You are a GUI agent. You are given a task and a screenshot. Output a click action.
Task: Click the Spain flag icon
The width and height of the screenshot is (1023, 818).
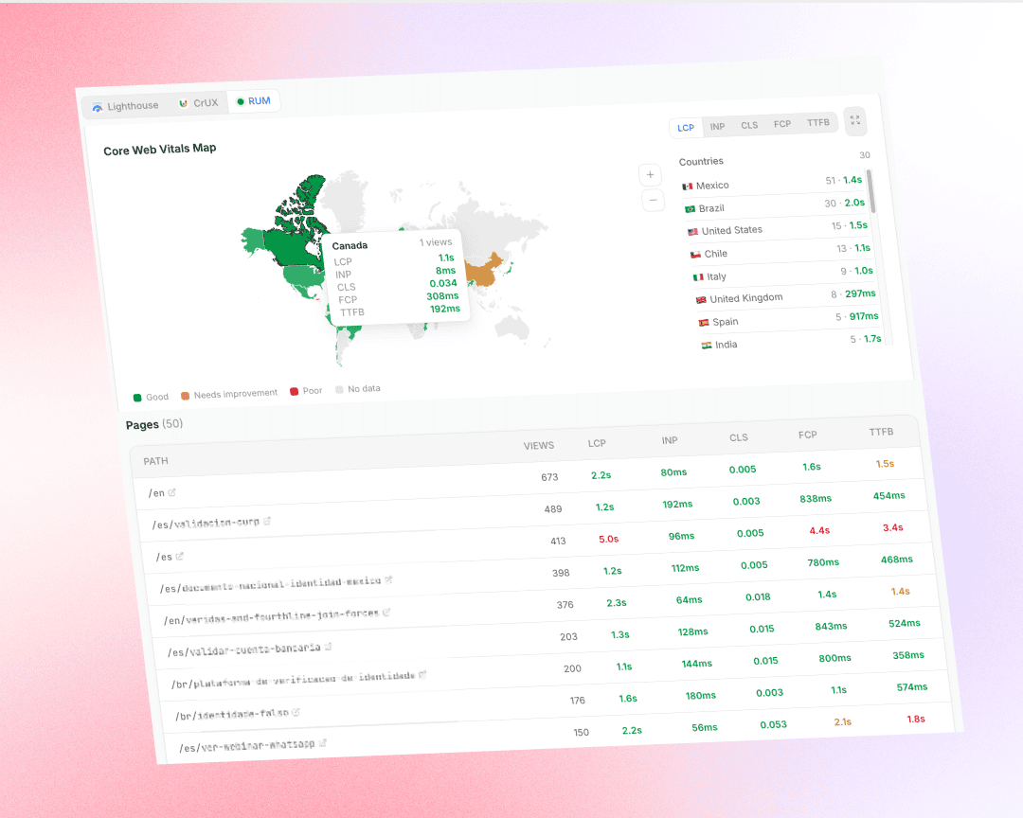pyautogui.click(x=704, y=322)
